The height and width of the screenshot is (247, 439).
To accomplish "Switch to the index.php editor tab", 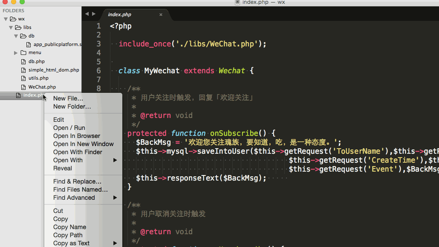I will 119,14.
